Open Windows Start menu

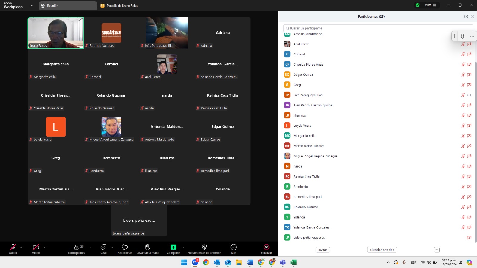(x=184, y=262)
